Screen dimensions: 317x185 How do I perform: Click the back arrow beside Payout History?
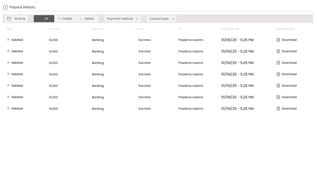tap(6, 7)
